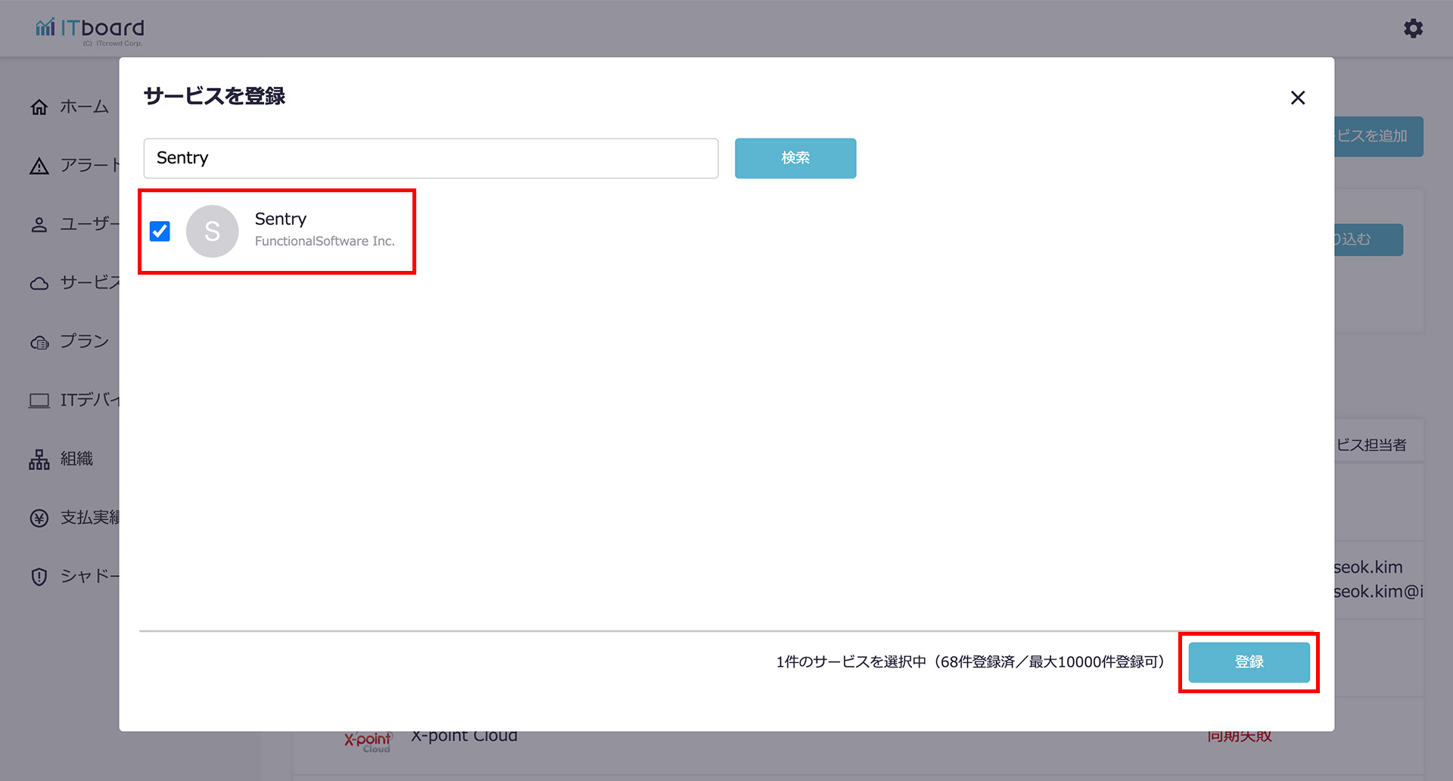This screenshot has height=781, width=1453.
Task: Click the ITboard logo
Action: [89, 30]
